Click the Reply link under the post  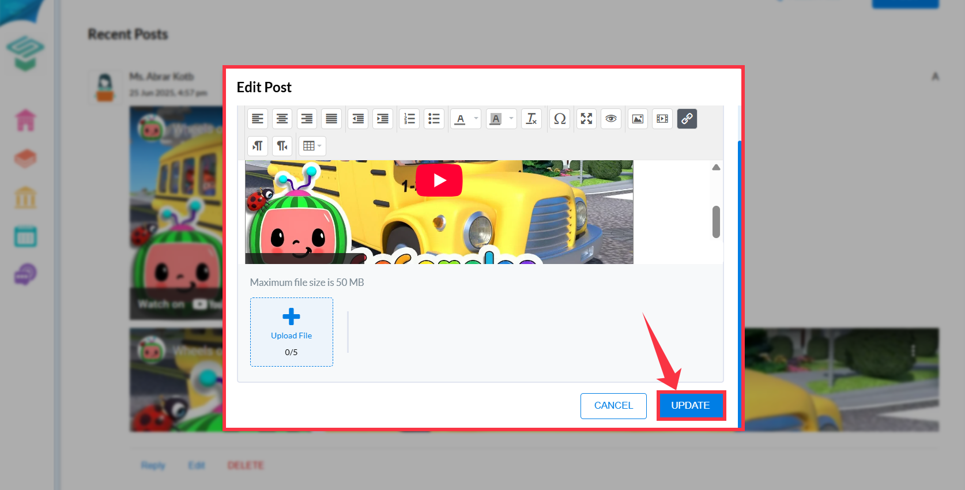click(x=153, y=465)
